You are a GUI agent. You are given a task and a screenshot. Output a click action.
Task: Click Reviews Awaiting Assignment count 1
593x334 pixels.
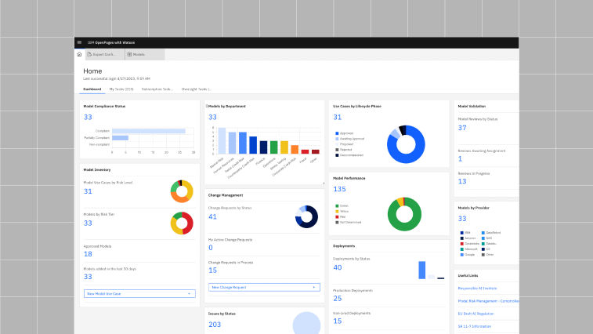coord(460,158)
